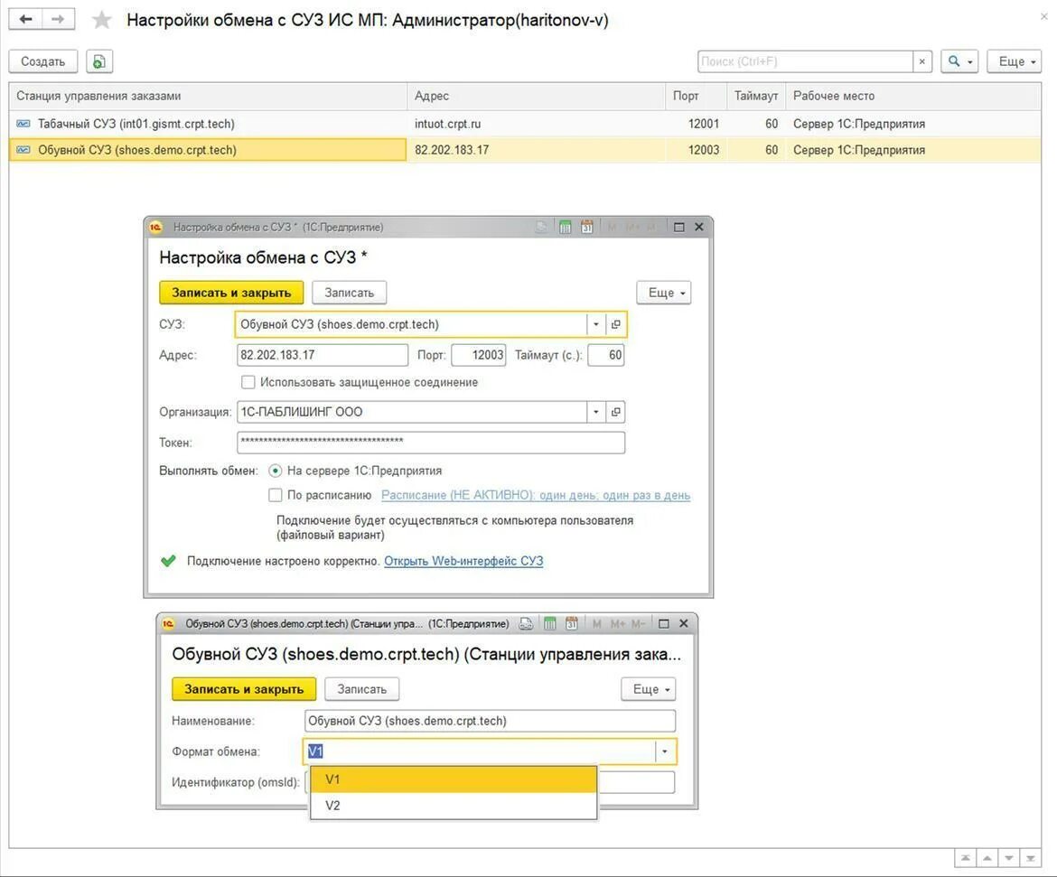Expand the СУЗ field dropdown arrow
Screen dimensions: 1057x877
pyautogui.click(x=596, y=324)
